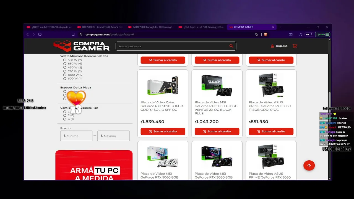354x199 pixels.
Task: Open Zotac GeForce RTX 5070 Ti title
Action: click(162, 106)
